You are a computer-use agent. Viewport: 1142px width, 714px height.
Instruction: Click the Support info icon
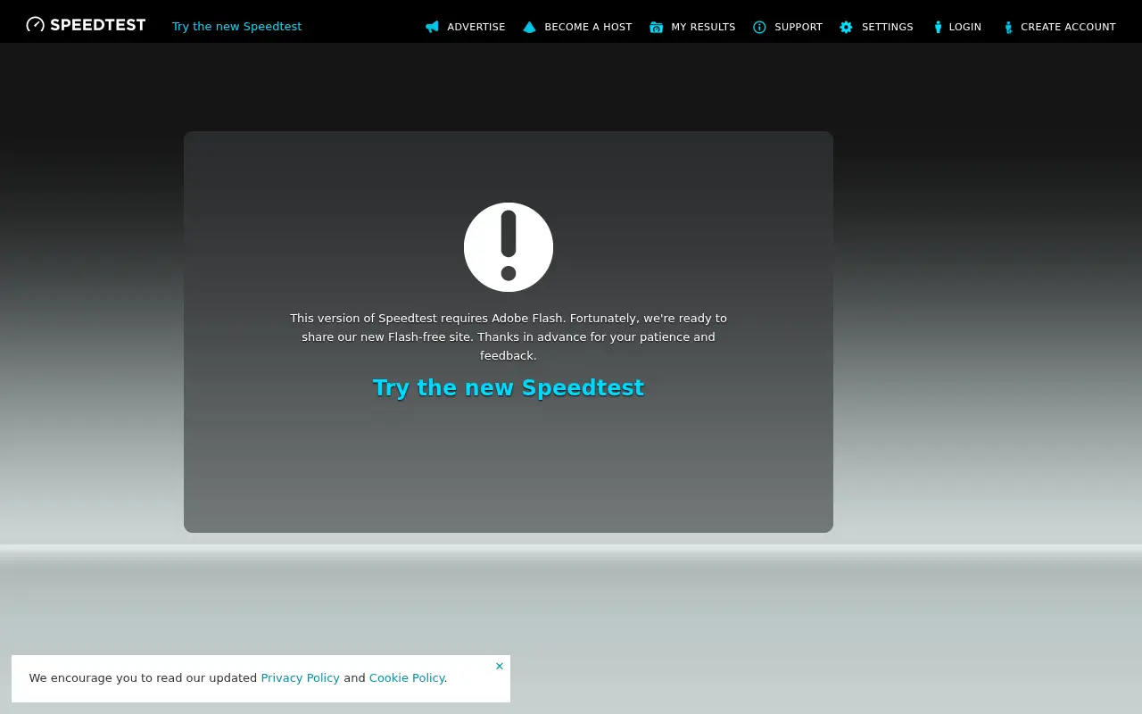tap(760, 27)
